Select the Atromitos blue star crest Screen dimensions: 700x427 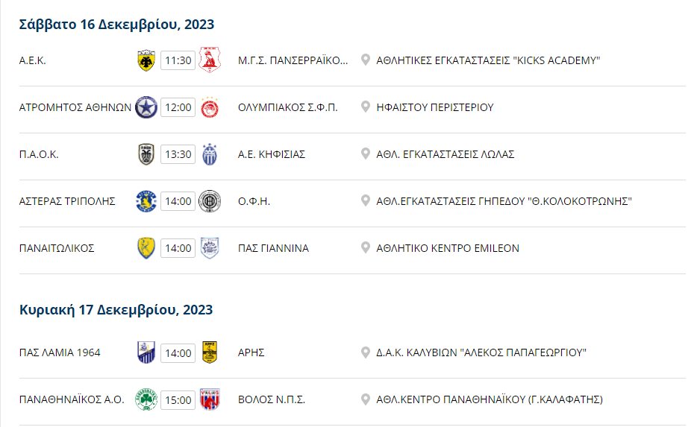(x=146, y=107)
